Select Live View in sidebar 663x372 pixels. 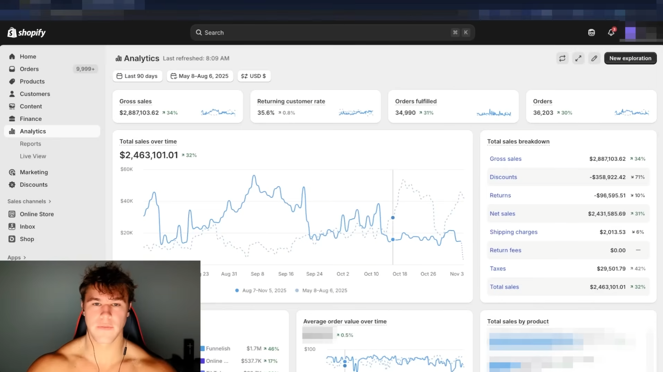coord(33,156)
